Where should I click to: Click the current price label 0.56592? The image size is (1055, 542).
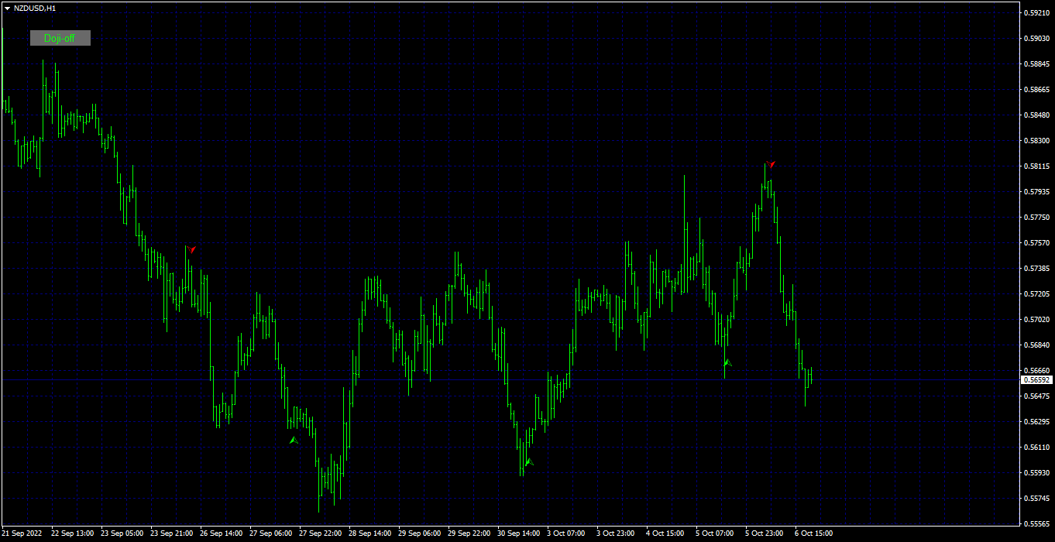point(1037,380)
